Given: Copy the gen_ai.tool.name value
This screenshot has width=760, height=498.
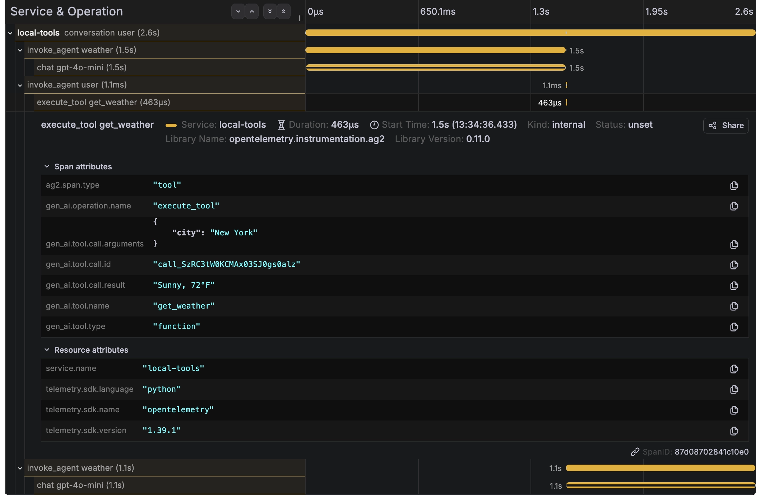Looking at the screenshot, I should (734, 306).
